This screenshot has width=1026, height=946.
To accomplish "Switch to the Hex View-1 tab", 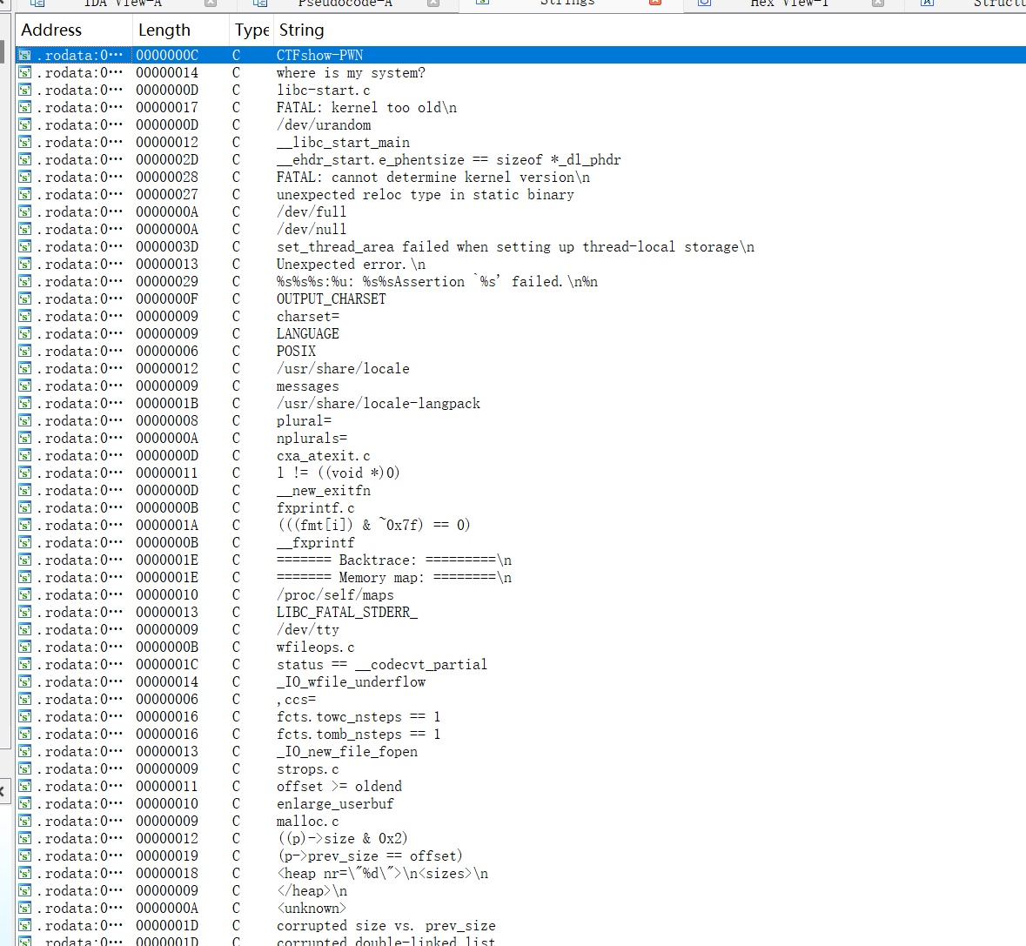I will coord(789,3).
